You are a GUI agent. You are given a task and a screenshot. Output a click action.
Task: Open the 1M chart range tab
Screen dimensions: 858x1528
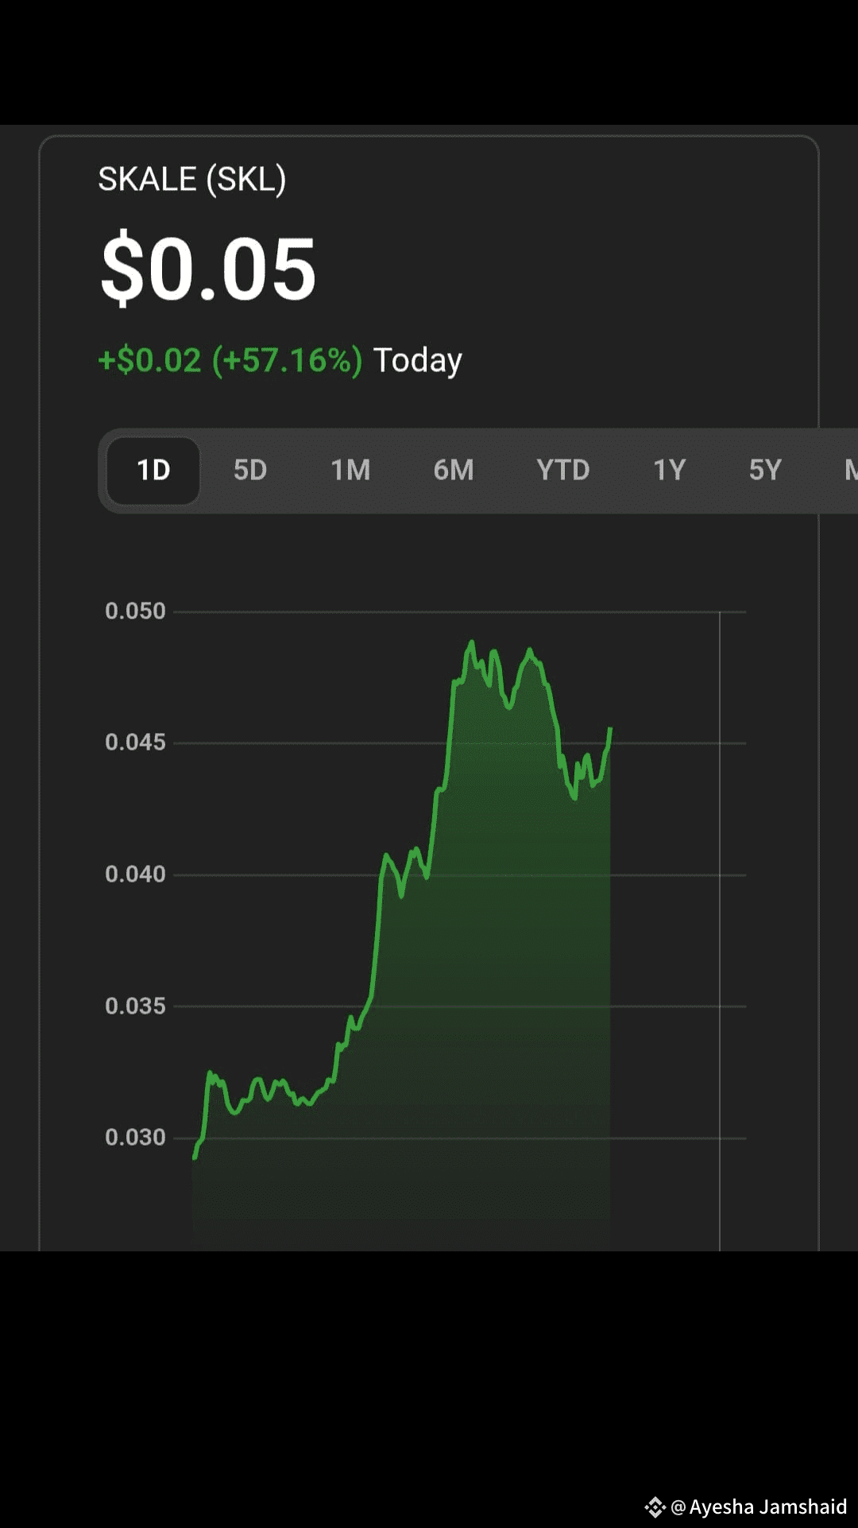coord(350,470)
